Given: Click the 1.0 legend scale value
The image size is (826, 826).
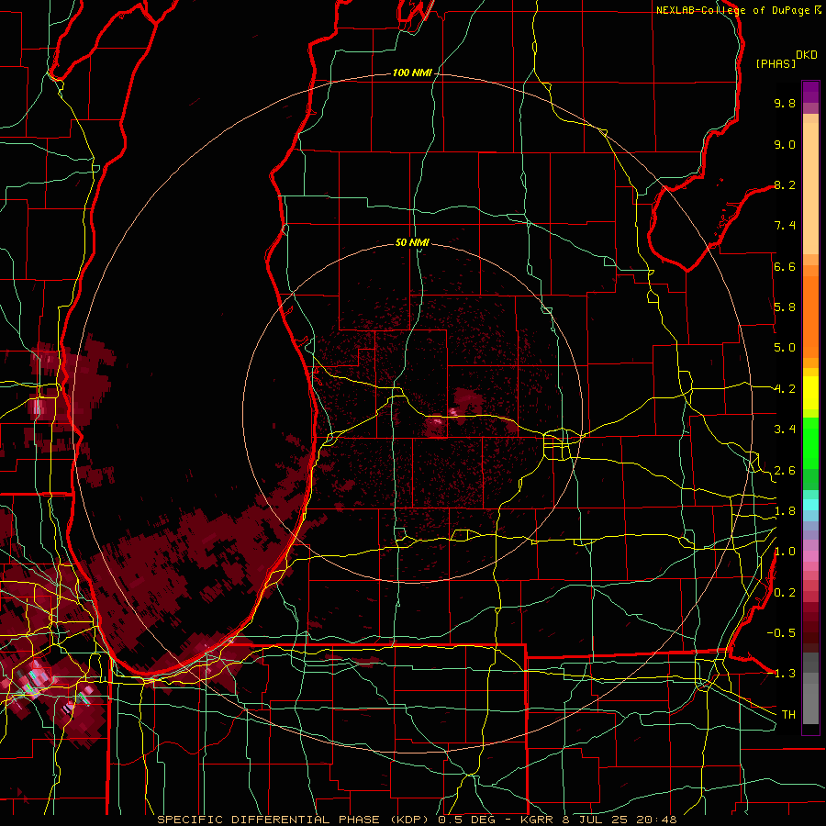Looking at the screenshot, I should [785, 552].
